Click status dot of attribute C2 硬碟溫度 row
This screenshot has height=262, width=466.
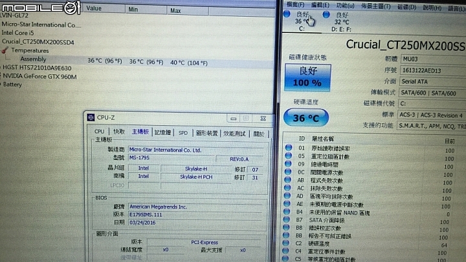click(x=285, y=243)
